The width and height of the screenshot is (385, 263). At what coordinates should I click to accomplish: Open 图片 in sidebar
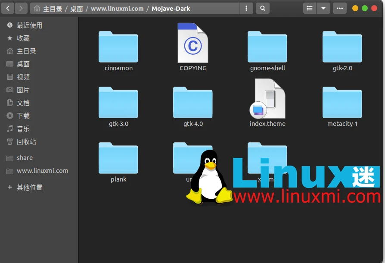pyautogui.click(x=39, y=90)
